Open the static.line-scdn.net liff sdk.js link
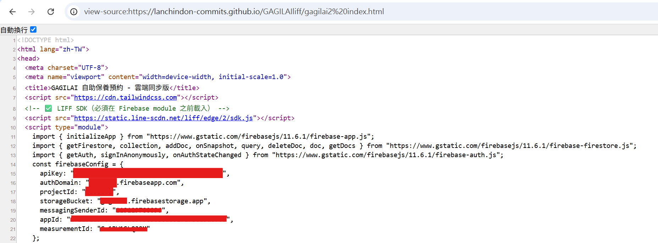The image size is (658, 243). [x=164, y=118]
